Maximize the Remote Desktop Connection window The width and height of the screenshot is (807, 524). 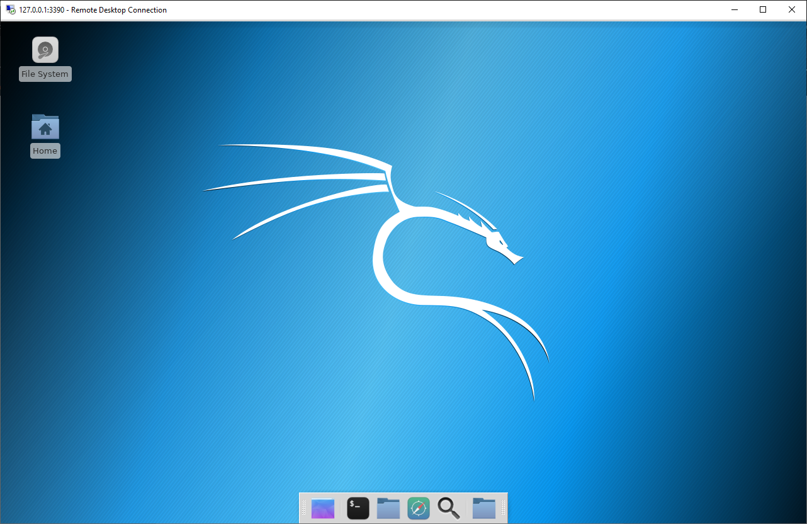coord(762,9)
